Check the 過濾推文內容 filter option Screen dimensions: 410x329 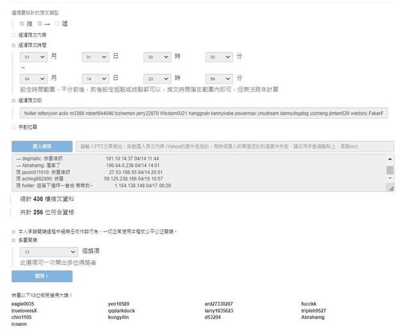[14, 35]
